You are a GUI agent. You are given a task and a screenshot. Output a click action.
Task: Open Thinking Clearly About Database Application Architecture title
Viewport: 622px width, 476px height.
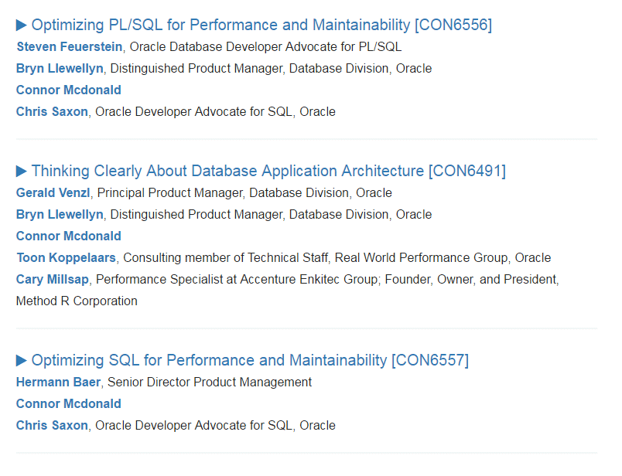click(x=227, y=172)
